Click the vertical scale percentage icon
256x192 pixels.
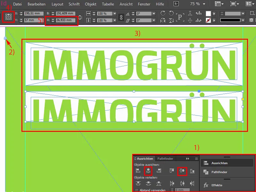pos(88,20)
